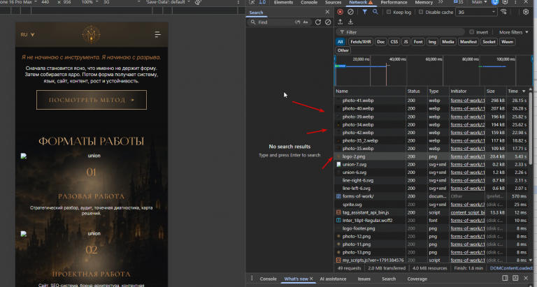Stop recording network log

tap(340, 12)
